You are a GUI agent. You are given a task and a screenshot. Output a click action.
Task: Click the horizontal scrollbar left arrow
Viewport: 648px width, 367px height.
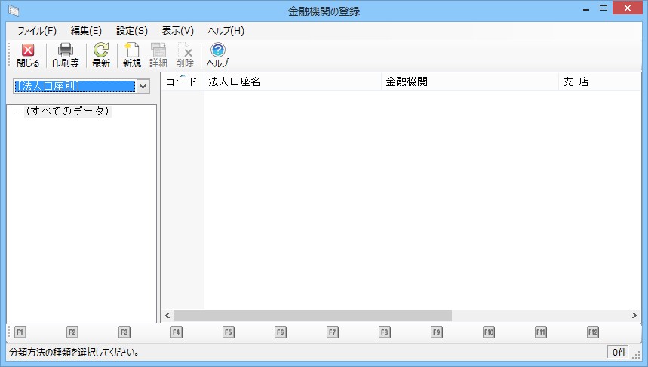pos(167,315)
